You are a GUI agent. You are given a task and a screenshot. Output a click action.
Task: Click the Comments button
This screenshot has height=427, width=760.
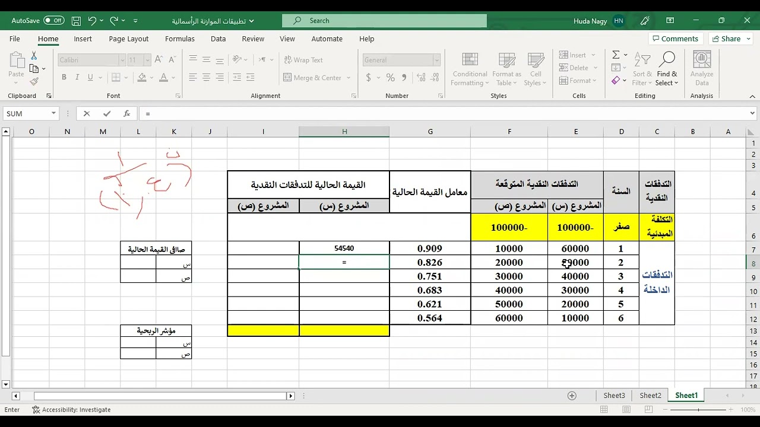(676, 39)
